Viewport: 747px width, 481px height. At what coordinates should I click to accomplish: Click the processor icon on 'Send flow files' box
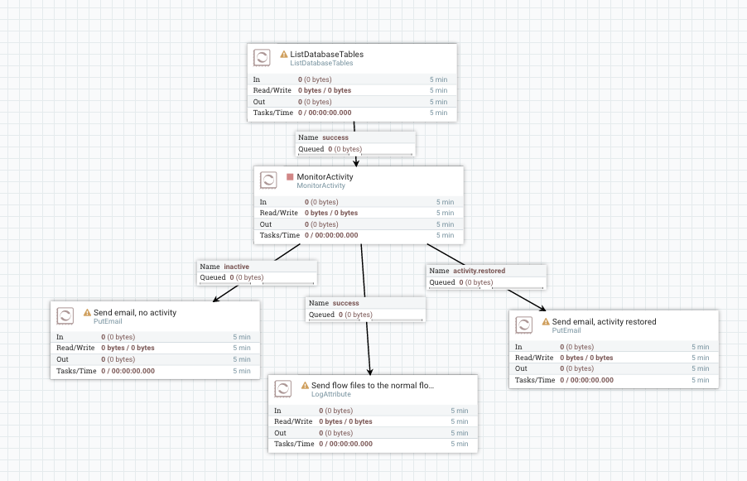(x=284, y=388)
